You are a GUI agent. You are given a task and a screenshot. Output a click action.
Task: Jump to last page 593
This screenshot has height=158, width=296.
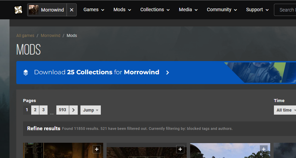coord(62,110)
